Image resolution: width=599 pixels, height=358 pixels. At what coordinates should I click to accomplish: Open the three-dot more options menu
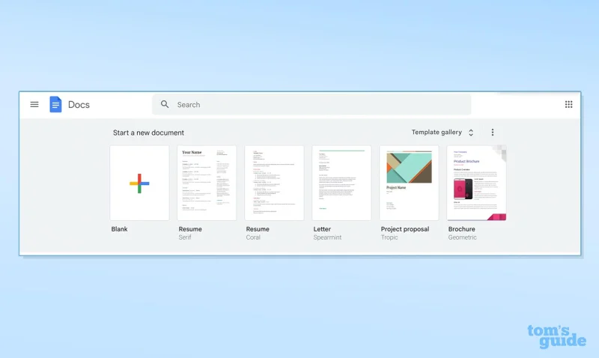(493, 133)
